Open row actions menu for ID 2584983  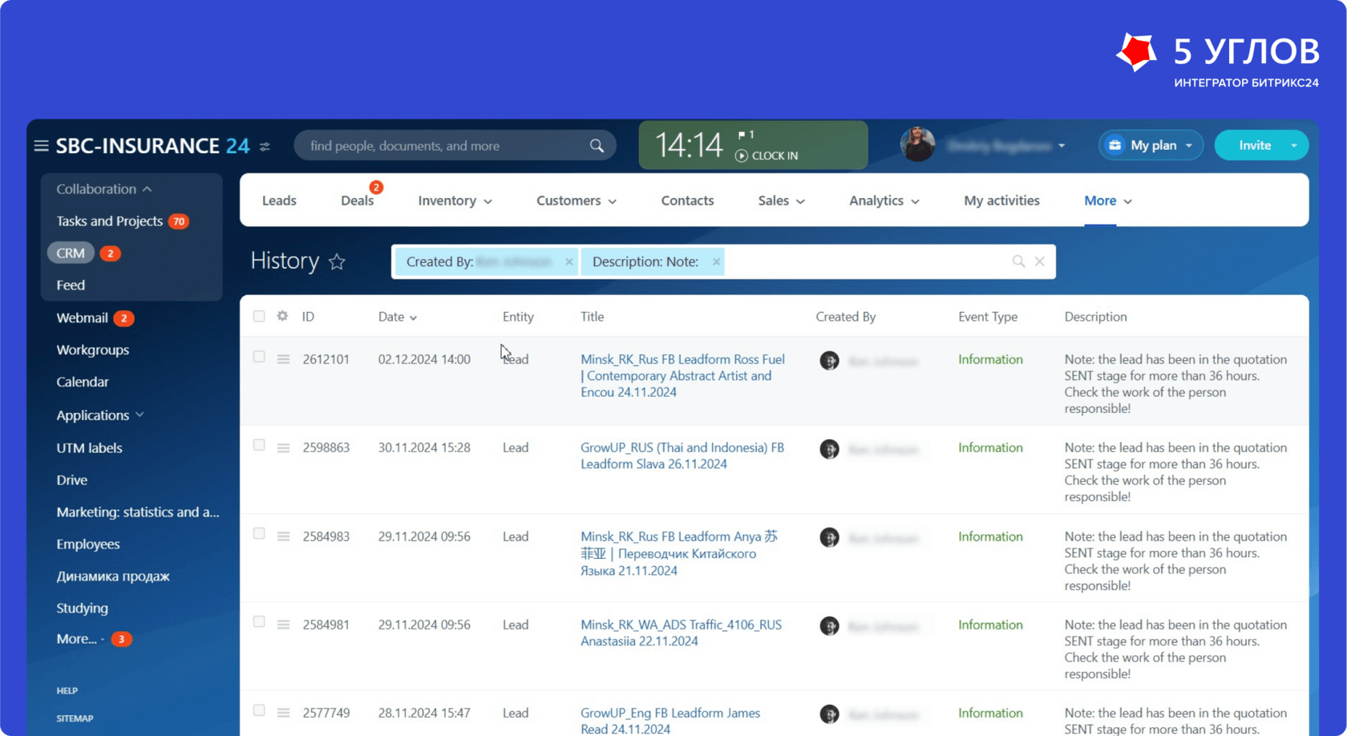pos(283,536)
